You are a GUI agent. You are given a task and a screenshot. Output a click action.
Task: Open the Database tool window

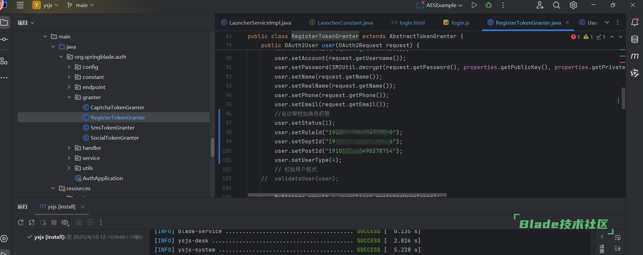[635, 39]
